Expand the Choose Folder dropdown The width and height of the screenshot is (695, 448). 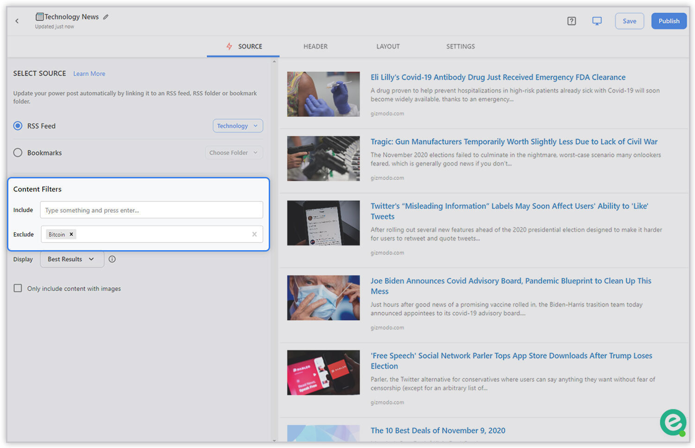[234, 153]
